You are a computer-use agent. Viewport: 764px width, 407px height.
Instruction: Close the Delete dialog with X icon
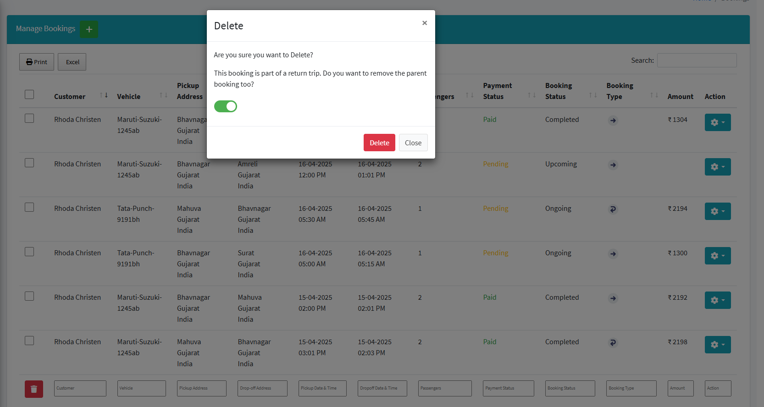(425, 23)
